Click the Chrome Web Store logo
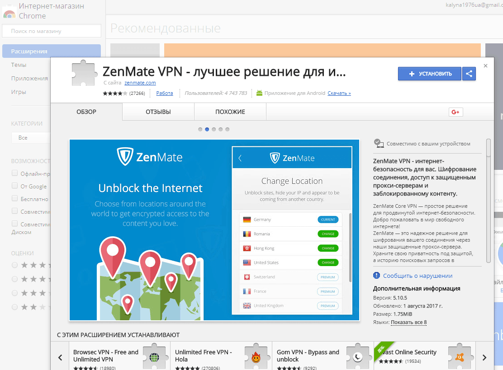This screenshot has height=370, width=503. [x=9, y=13]
